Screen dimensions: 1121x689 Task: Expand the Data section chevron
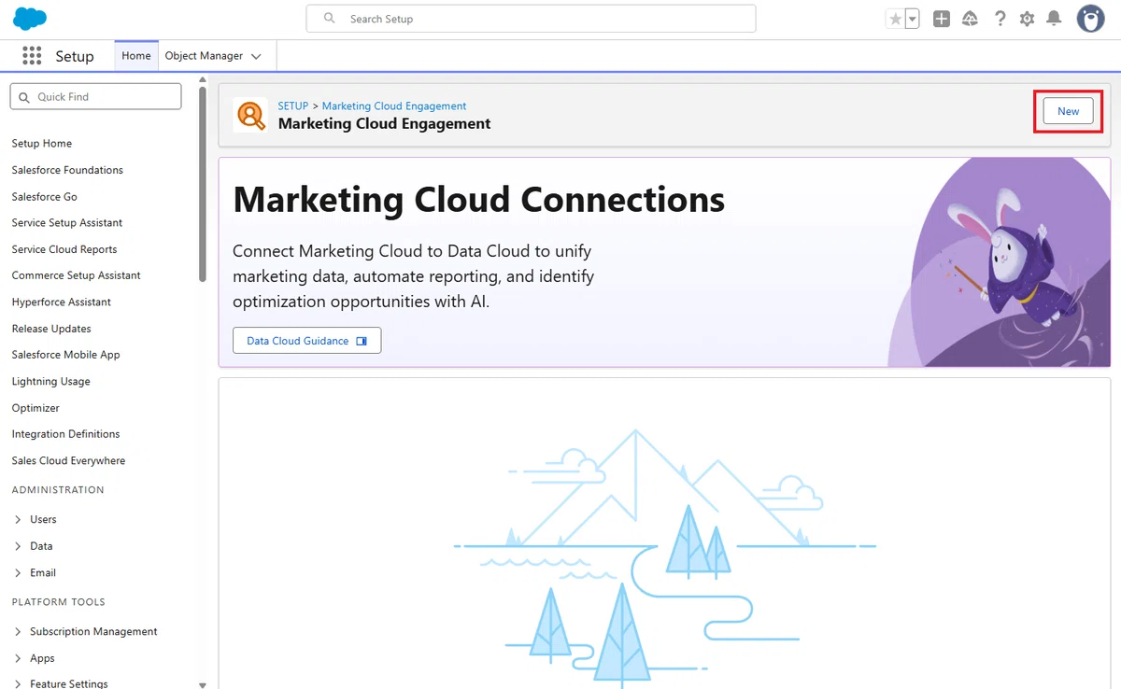click(x=18, y=546)
